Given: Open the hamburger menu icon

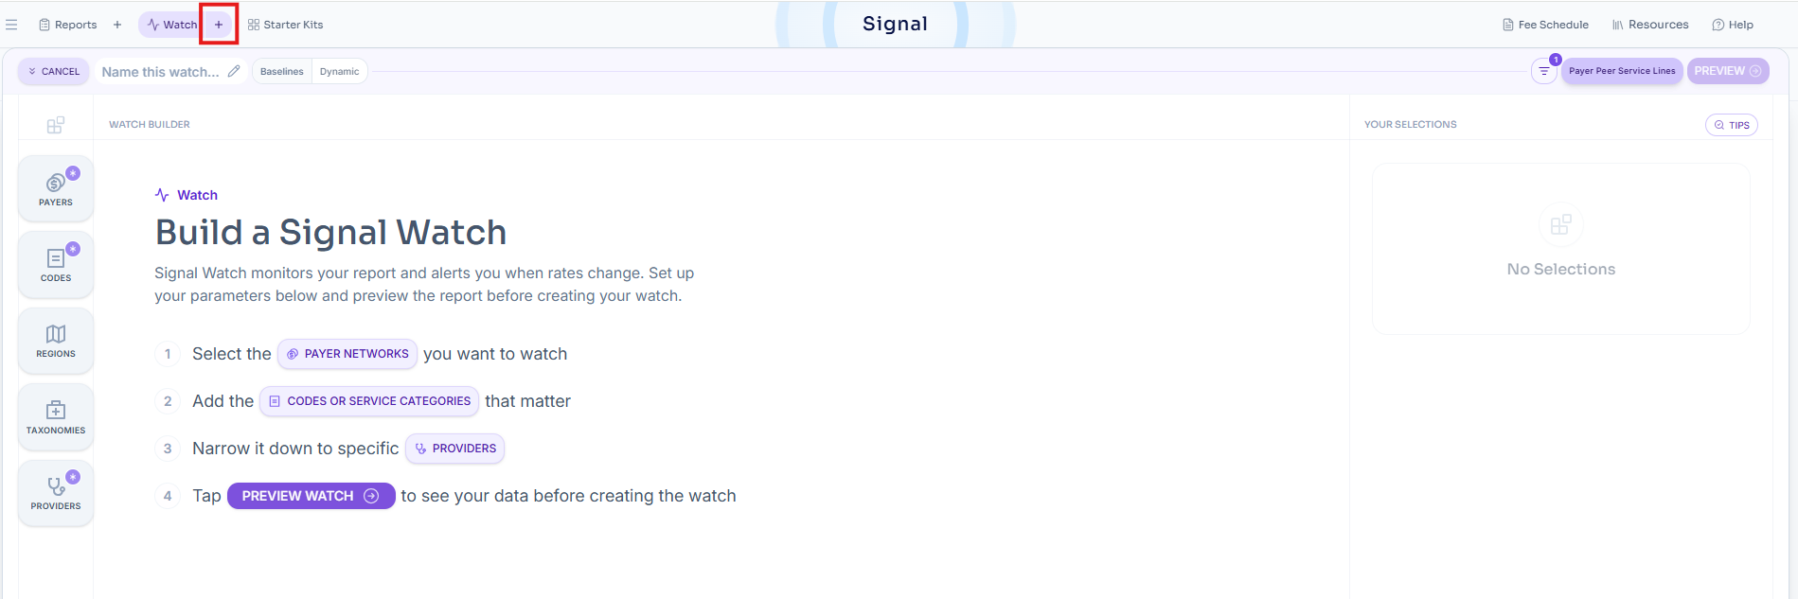Looking at the screenshot, I should [x=11, y=25].
